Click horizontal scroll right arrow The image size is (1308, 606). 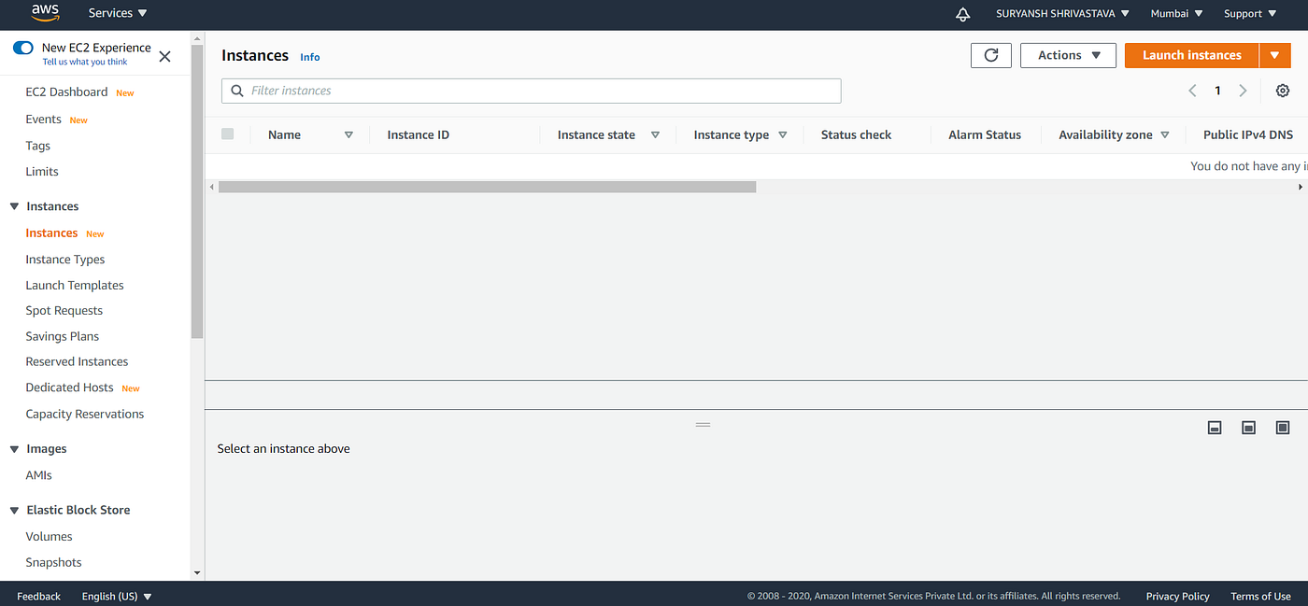[1301, 187]
